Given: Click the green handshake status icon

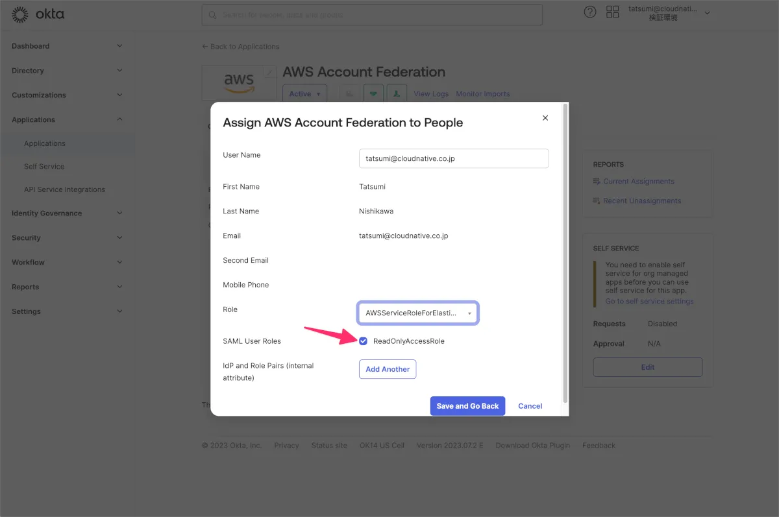Looking at the screenshot, I should (x=373, y=93).
